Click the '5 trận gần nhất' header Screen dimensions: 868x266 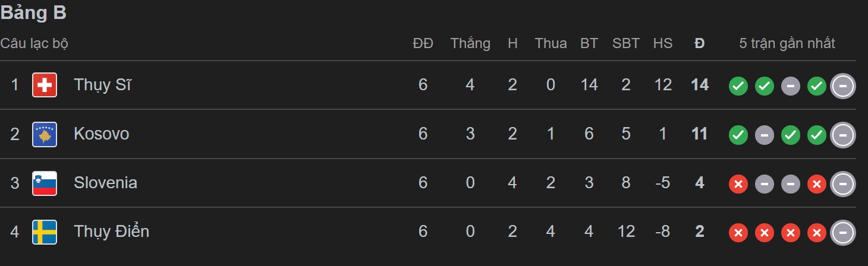pyautogui.click(x=787, y=43)
